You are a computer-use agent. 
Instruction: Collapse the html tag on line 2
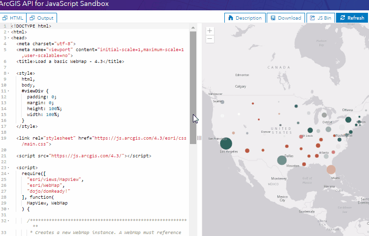pos(8,32)
